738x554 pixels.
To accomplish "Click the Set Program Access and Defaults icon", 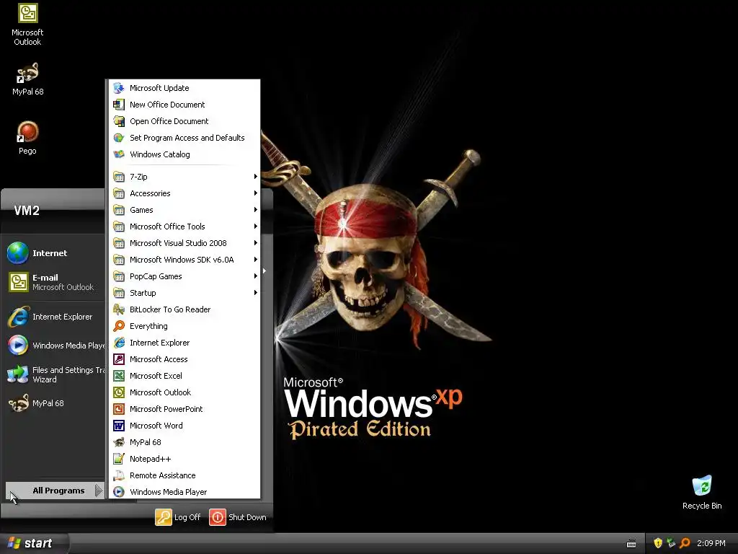I will pyautogui.click(x=119, y=138).
